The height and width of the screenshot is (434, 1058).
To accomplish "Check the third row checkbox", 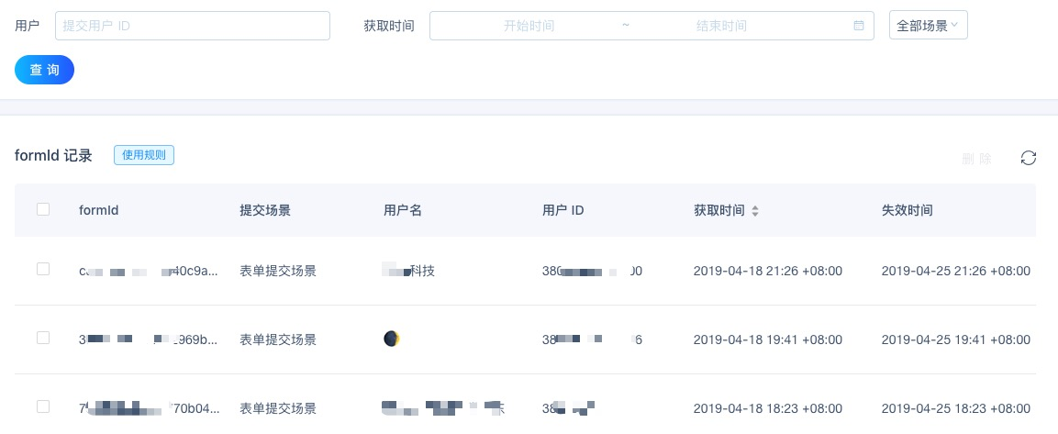I will (x=43, y=406).
